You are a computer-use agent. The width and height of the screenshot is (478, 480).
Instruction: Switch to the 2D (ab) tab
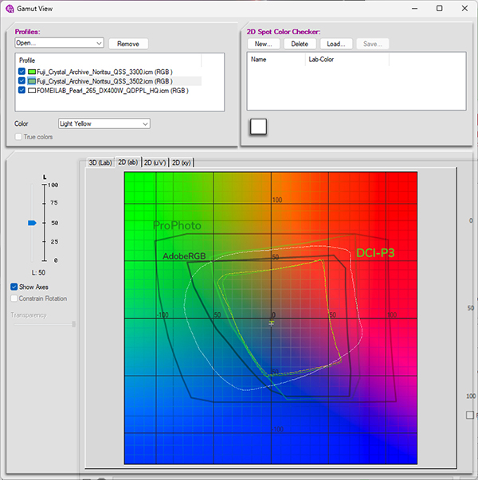click(128, 162)
